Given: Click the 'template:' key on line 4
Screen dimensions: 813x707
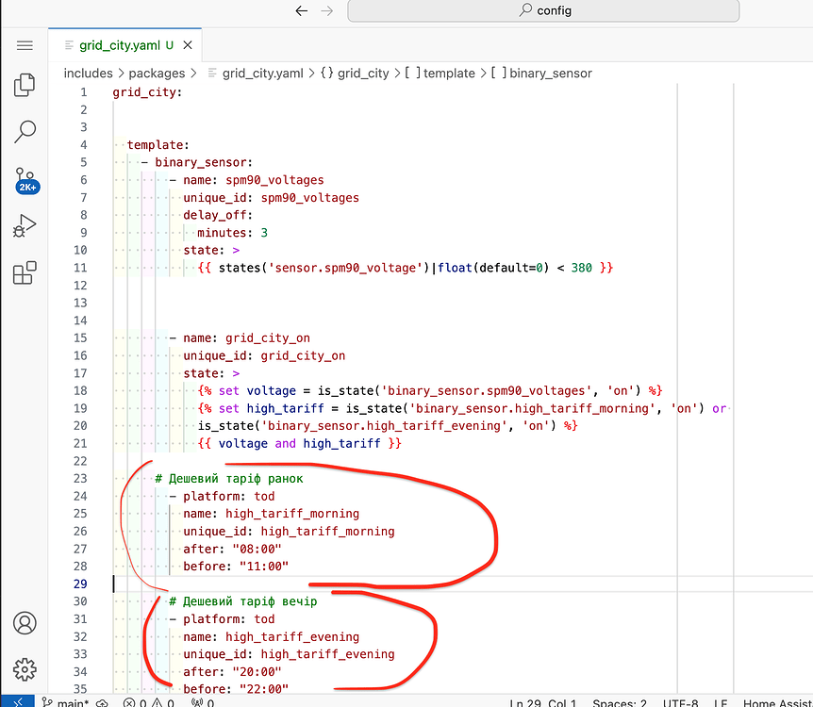Looking at the screenshot, I should (158, 144).
